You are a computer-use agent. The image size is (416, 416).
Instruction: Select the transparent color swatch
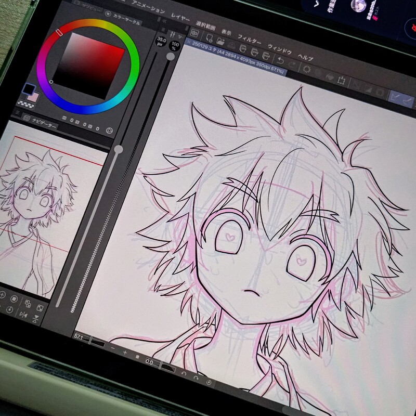(x=25, y=104)
